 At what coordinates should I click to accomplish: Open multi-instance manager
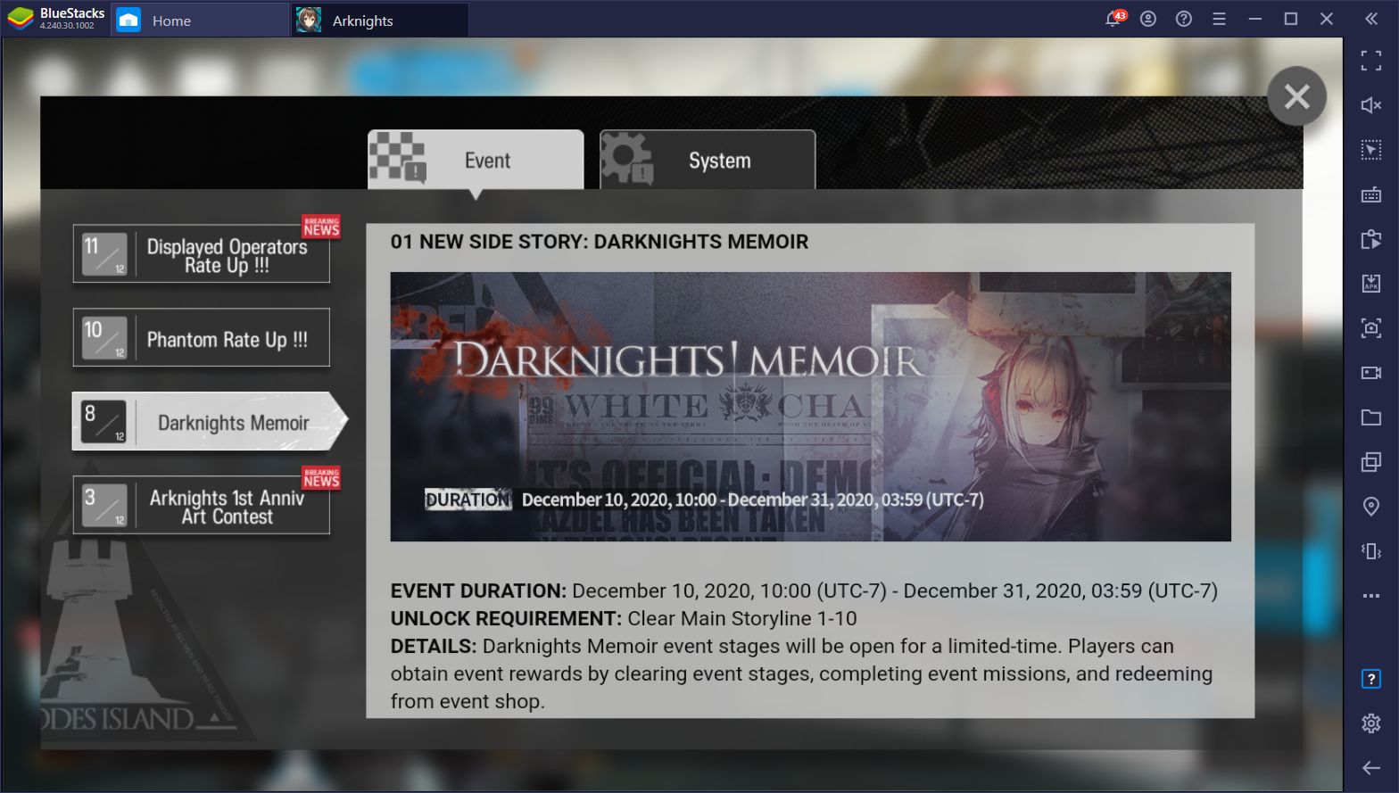point(1371,462)
